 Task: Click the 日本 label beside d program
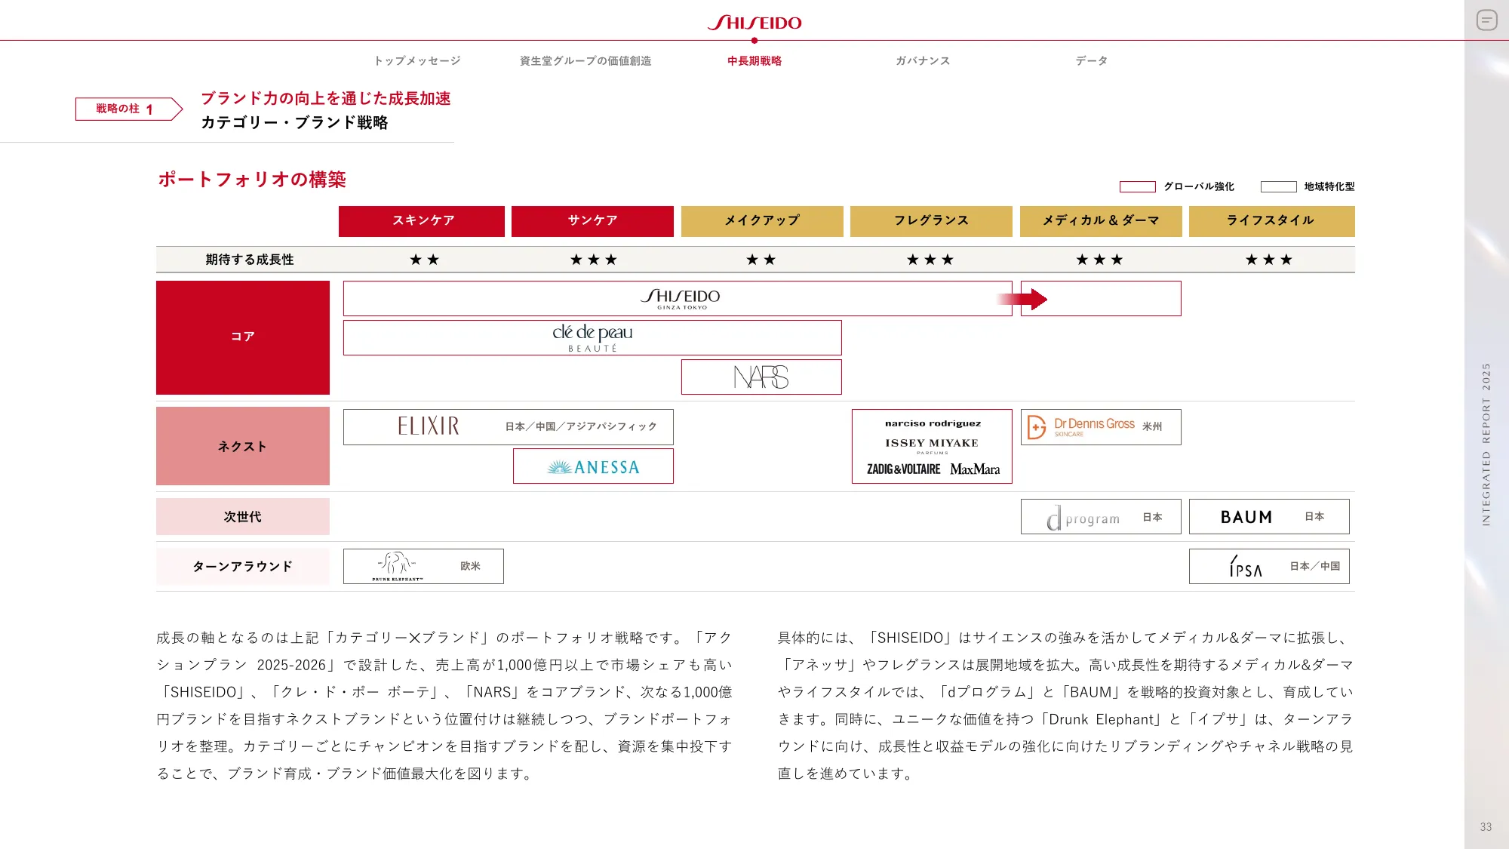click(x=1152, y=518)
